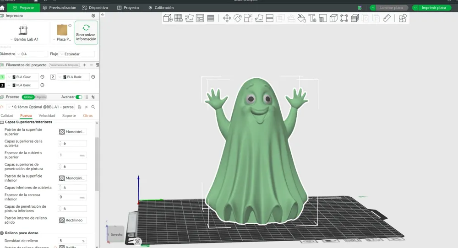Select the Soporte settings tab
This screenshot has width=458, height=248.
(x=69, y=116)
